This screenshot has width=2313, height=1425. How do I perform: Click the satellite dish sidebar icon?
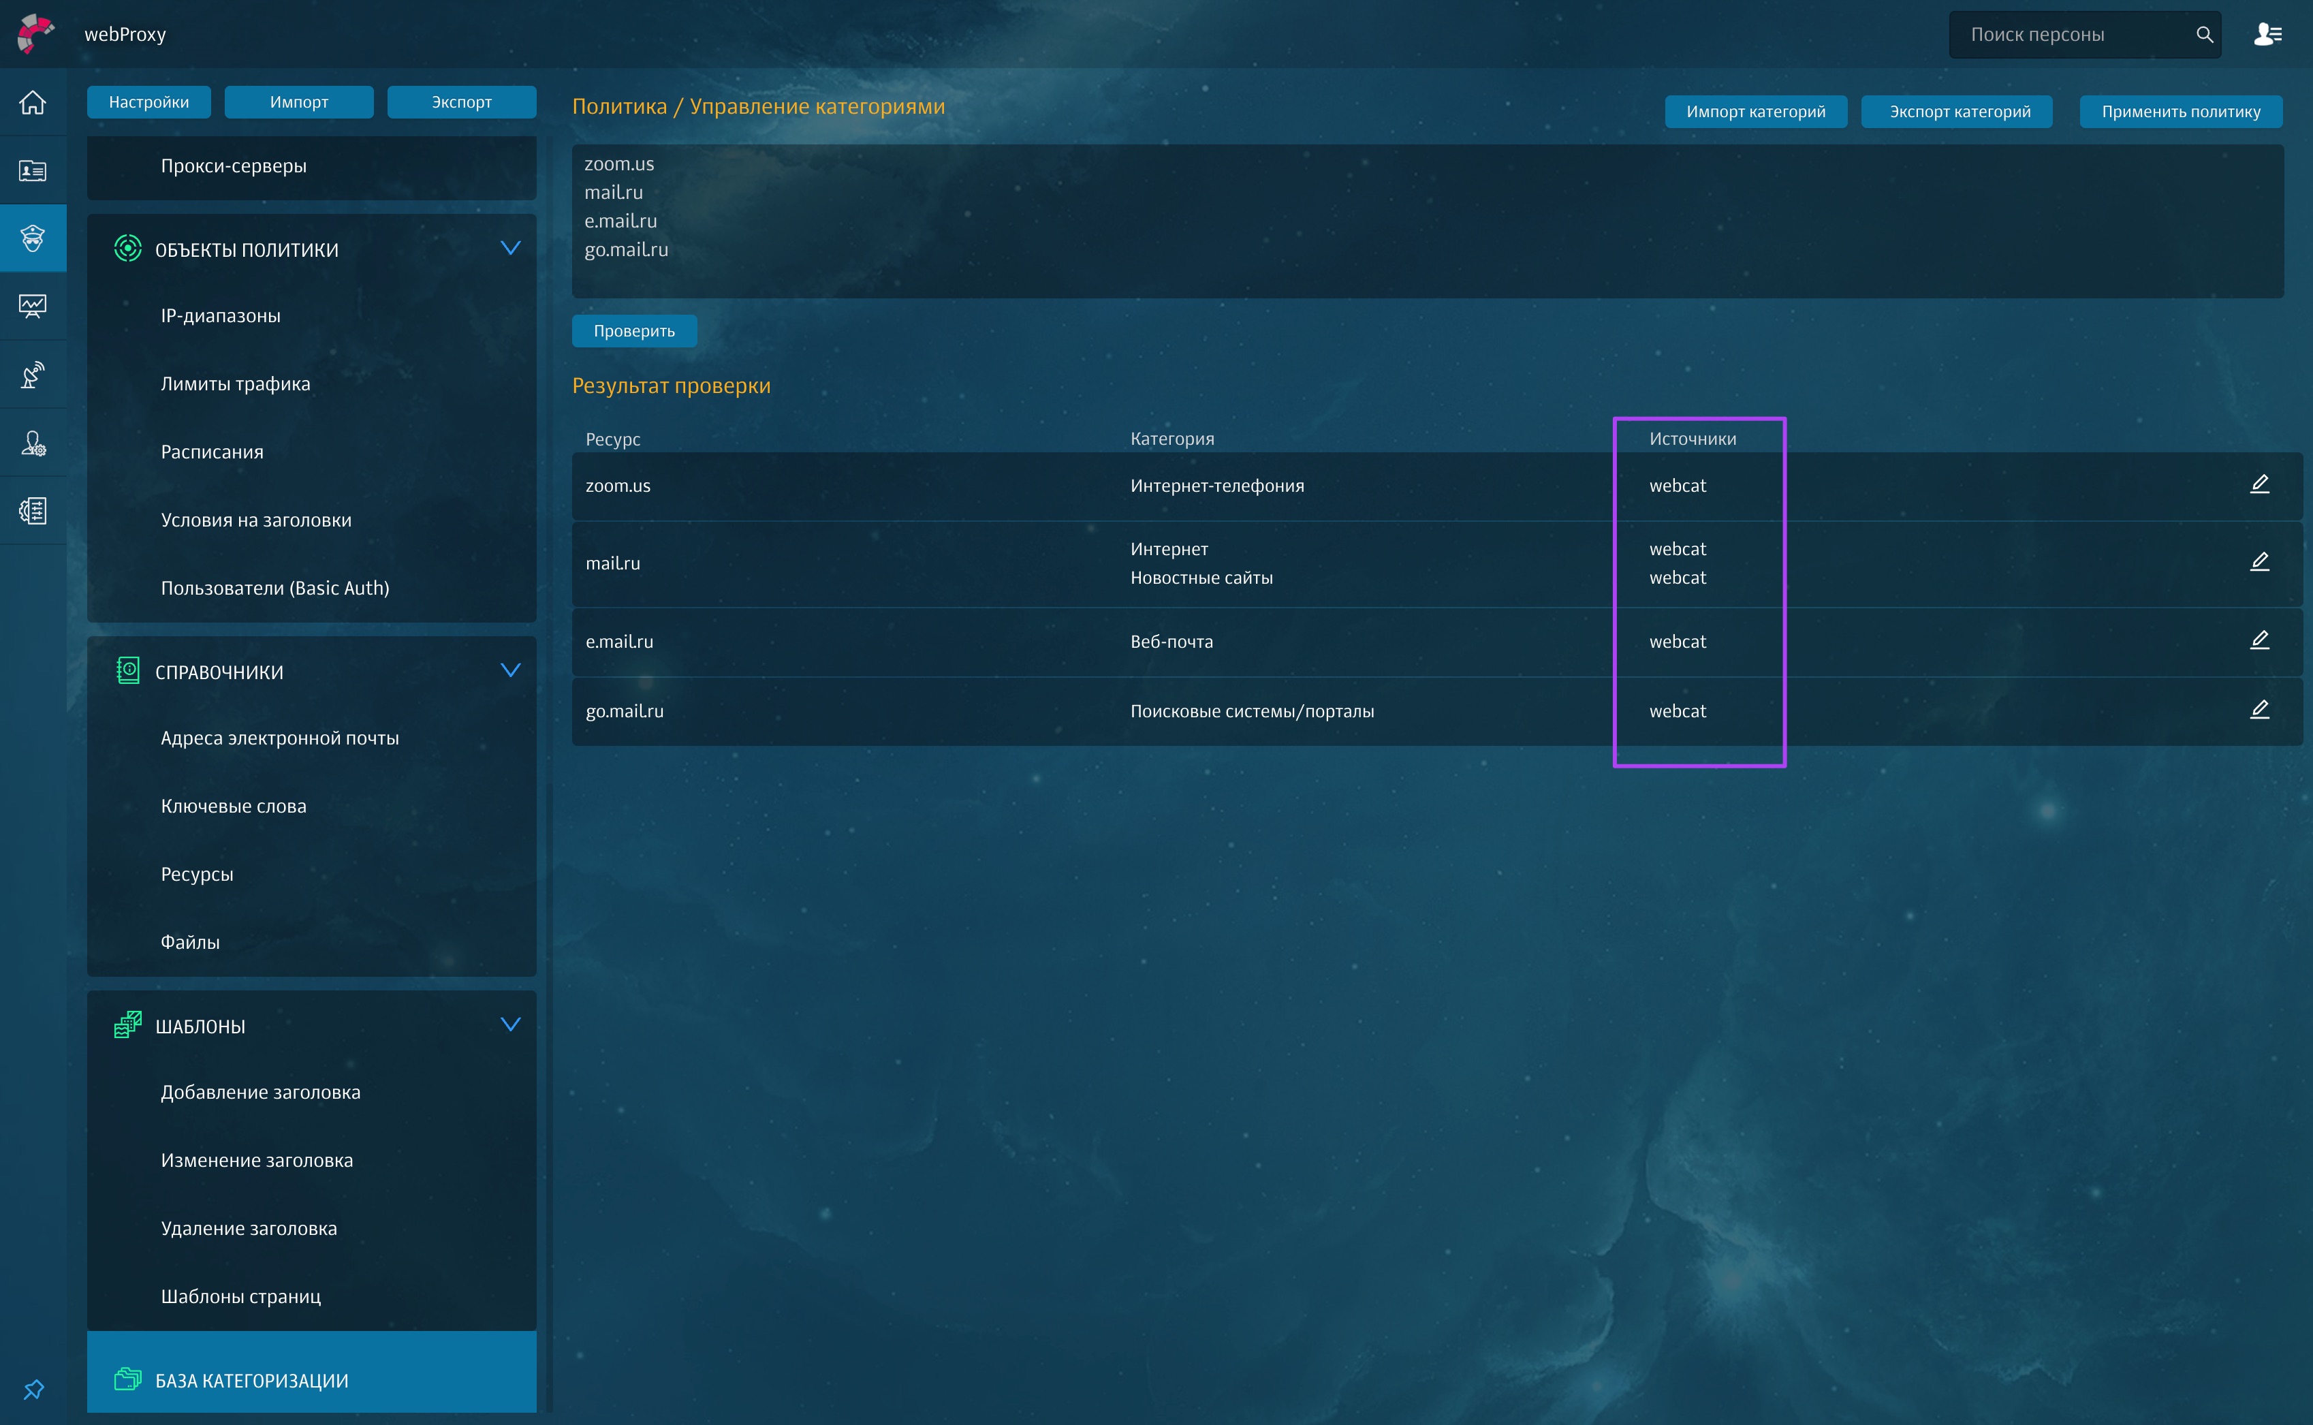33,374
